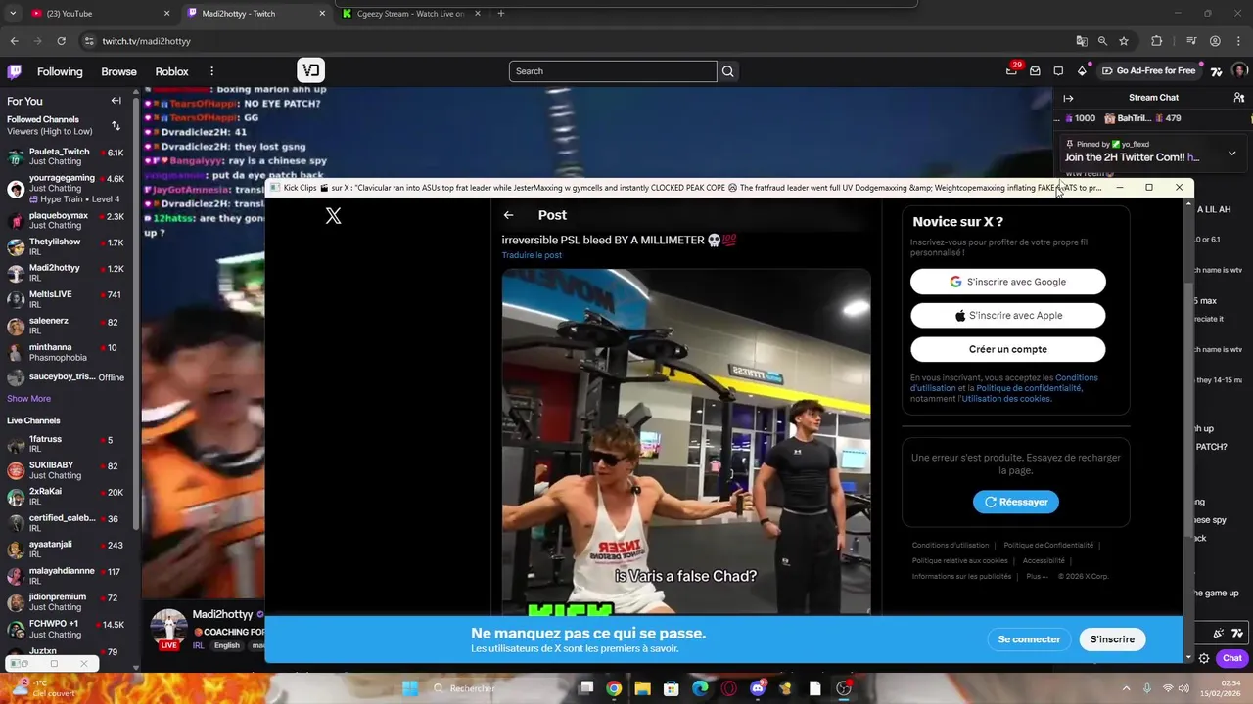
Task: Open the Chrome profile icon
Action: click(1215, 41)
